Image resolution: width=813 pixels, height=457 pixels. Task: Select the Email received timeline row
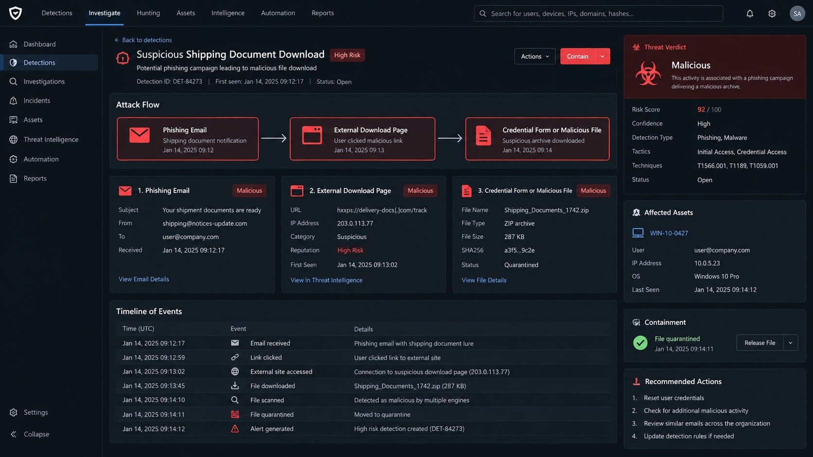coord(363,343)
